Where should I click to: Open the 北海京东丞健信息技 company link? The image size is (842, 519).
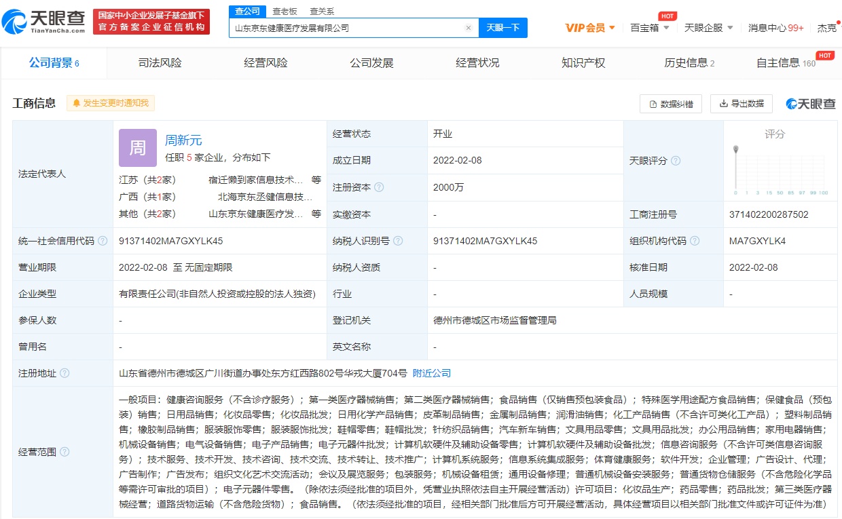(265, 197)
